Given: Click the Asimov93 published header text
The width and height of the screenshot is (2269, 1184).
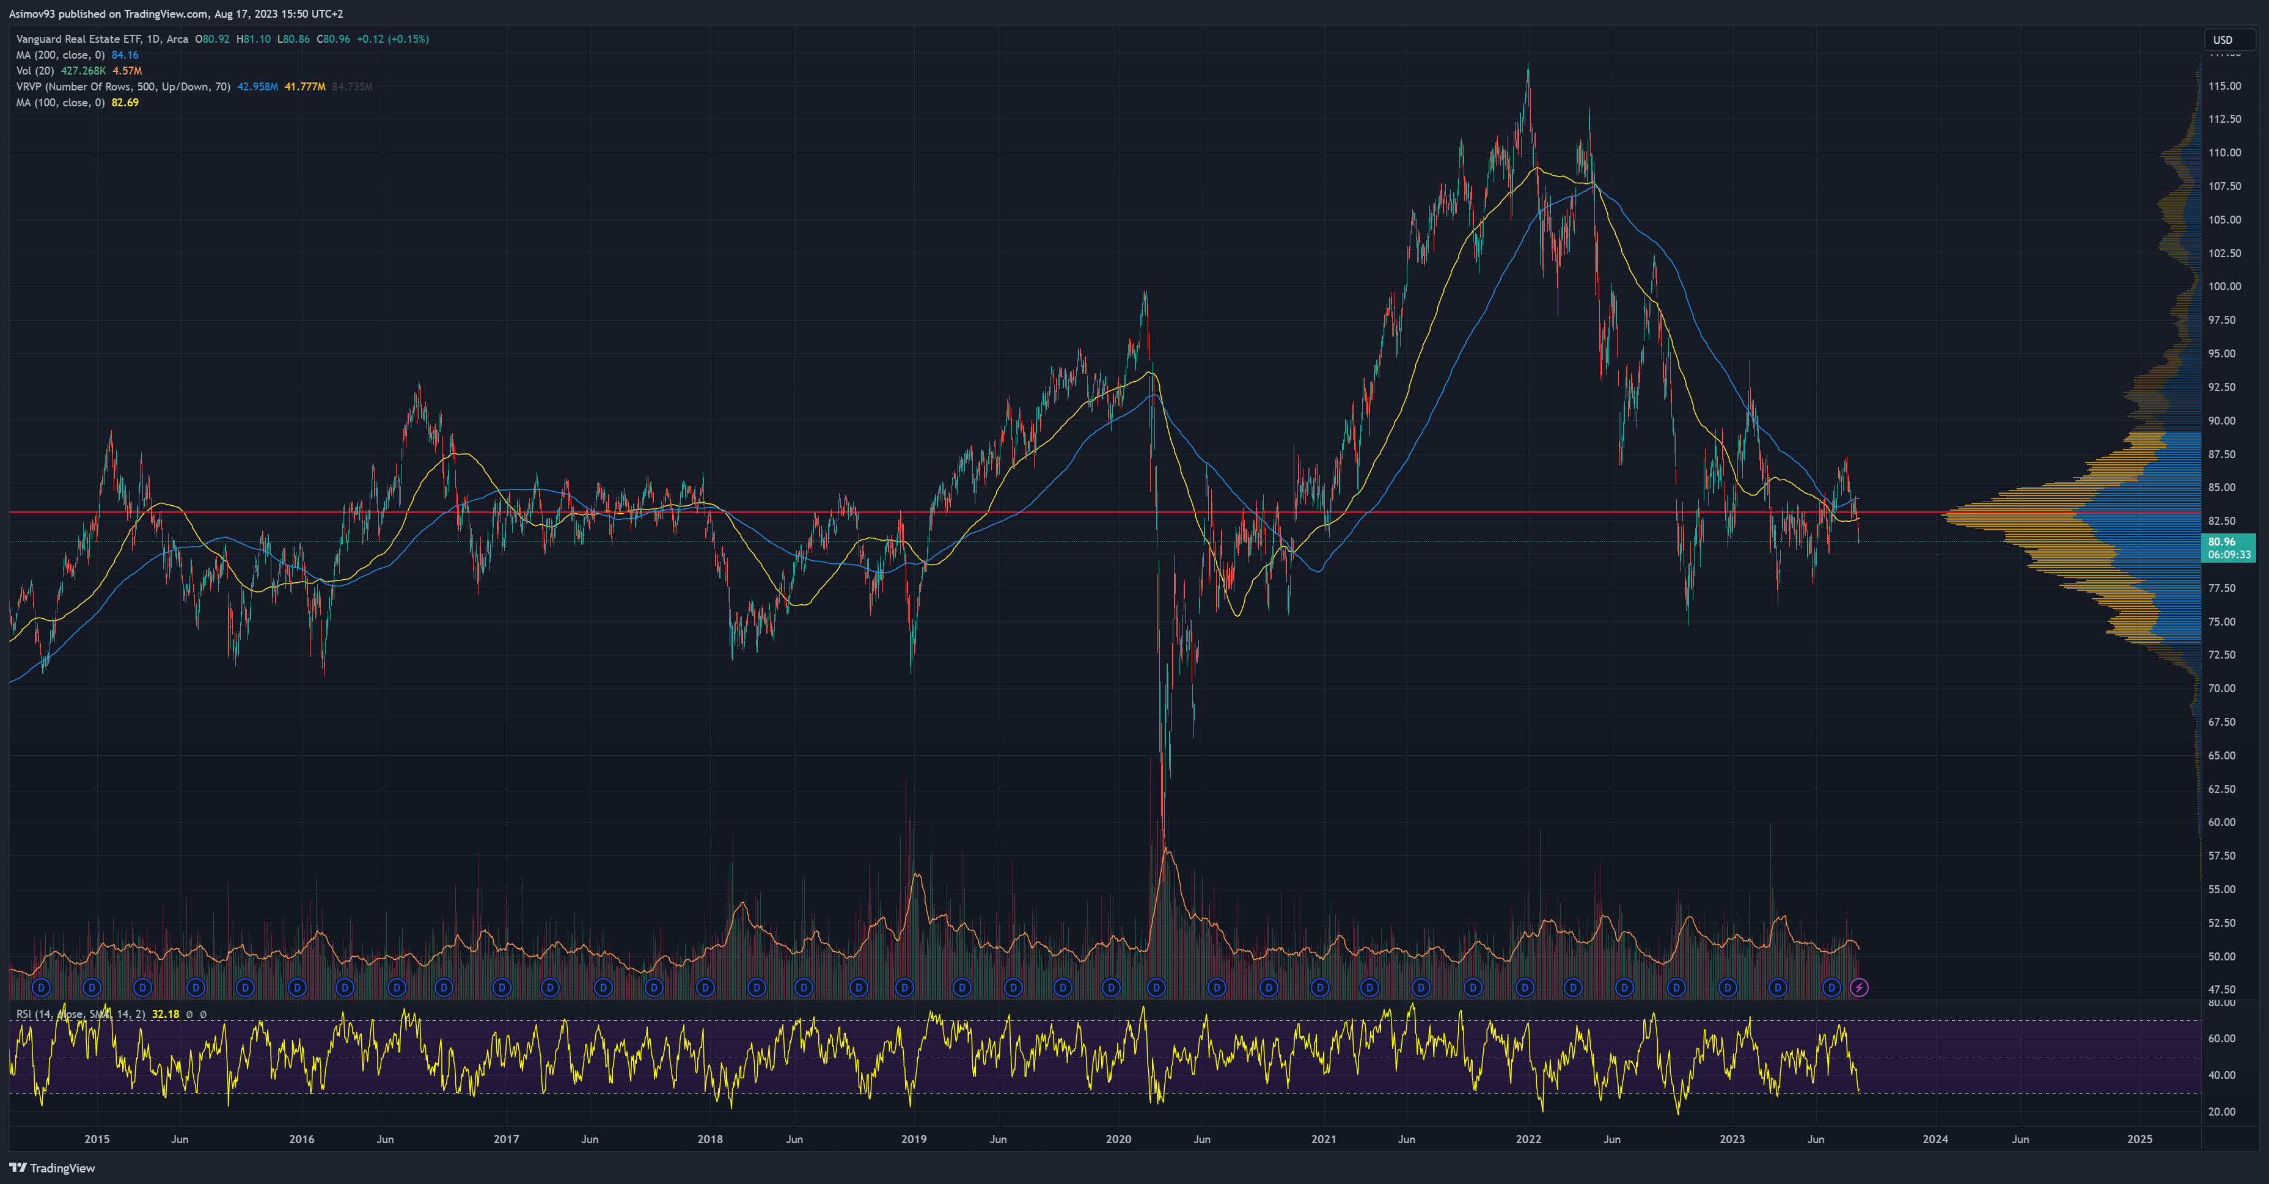Looking at the screenshot, I should tap(176, 13).
